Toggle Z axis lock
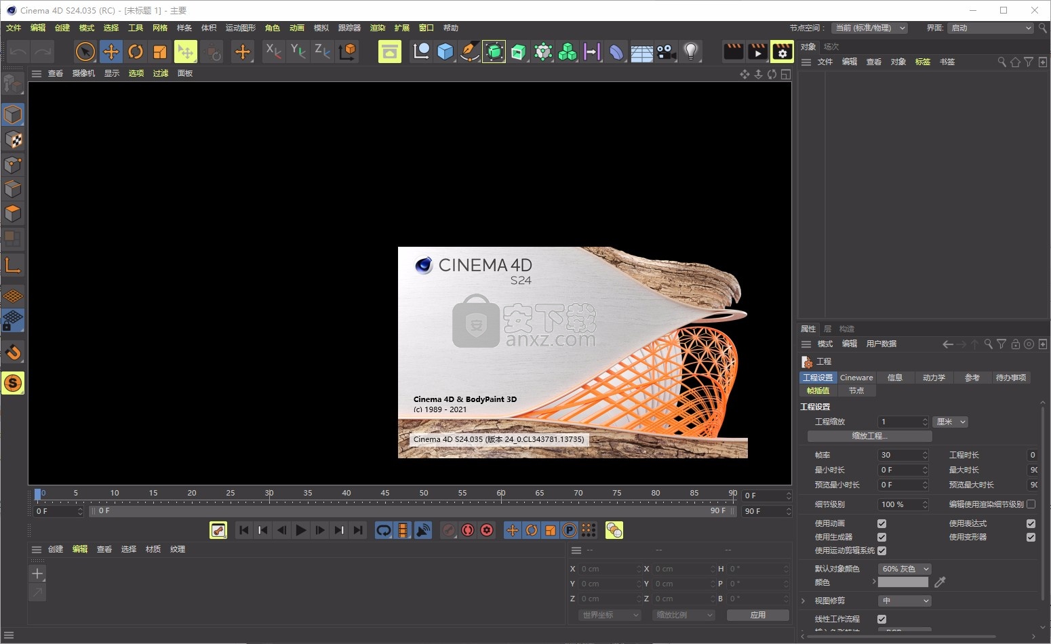The width and height of the screenshot is (1051, 644). pyautogui.click(x=322, y=52)
